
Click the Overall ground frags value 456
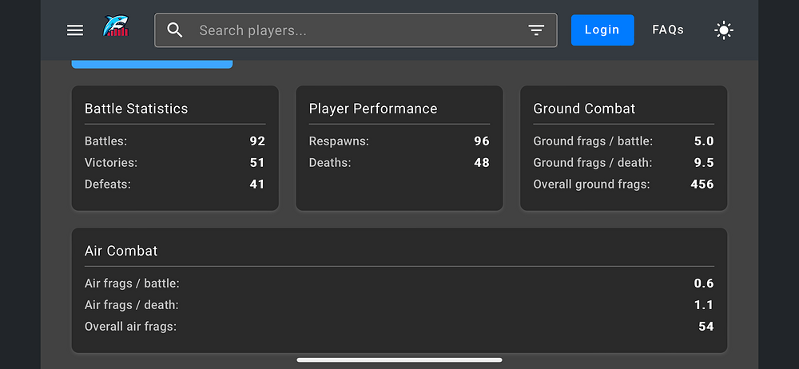[x=702, y=184]
